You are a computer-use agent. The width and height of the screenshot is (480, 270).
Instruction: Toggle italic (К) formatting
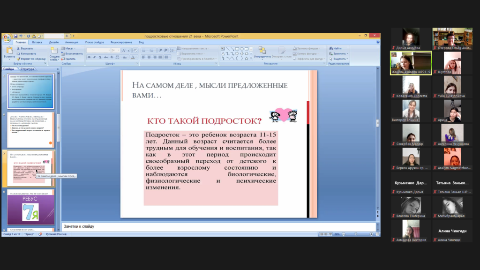(x=95, y=57)
